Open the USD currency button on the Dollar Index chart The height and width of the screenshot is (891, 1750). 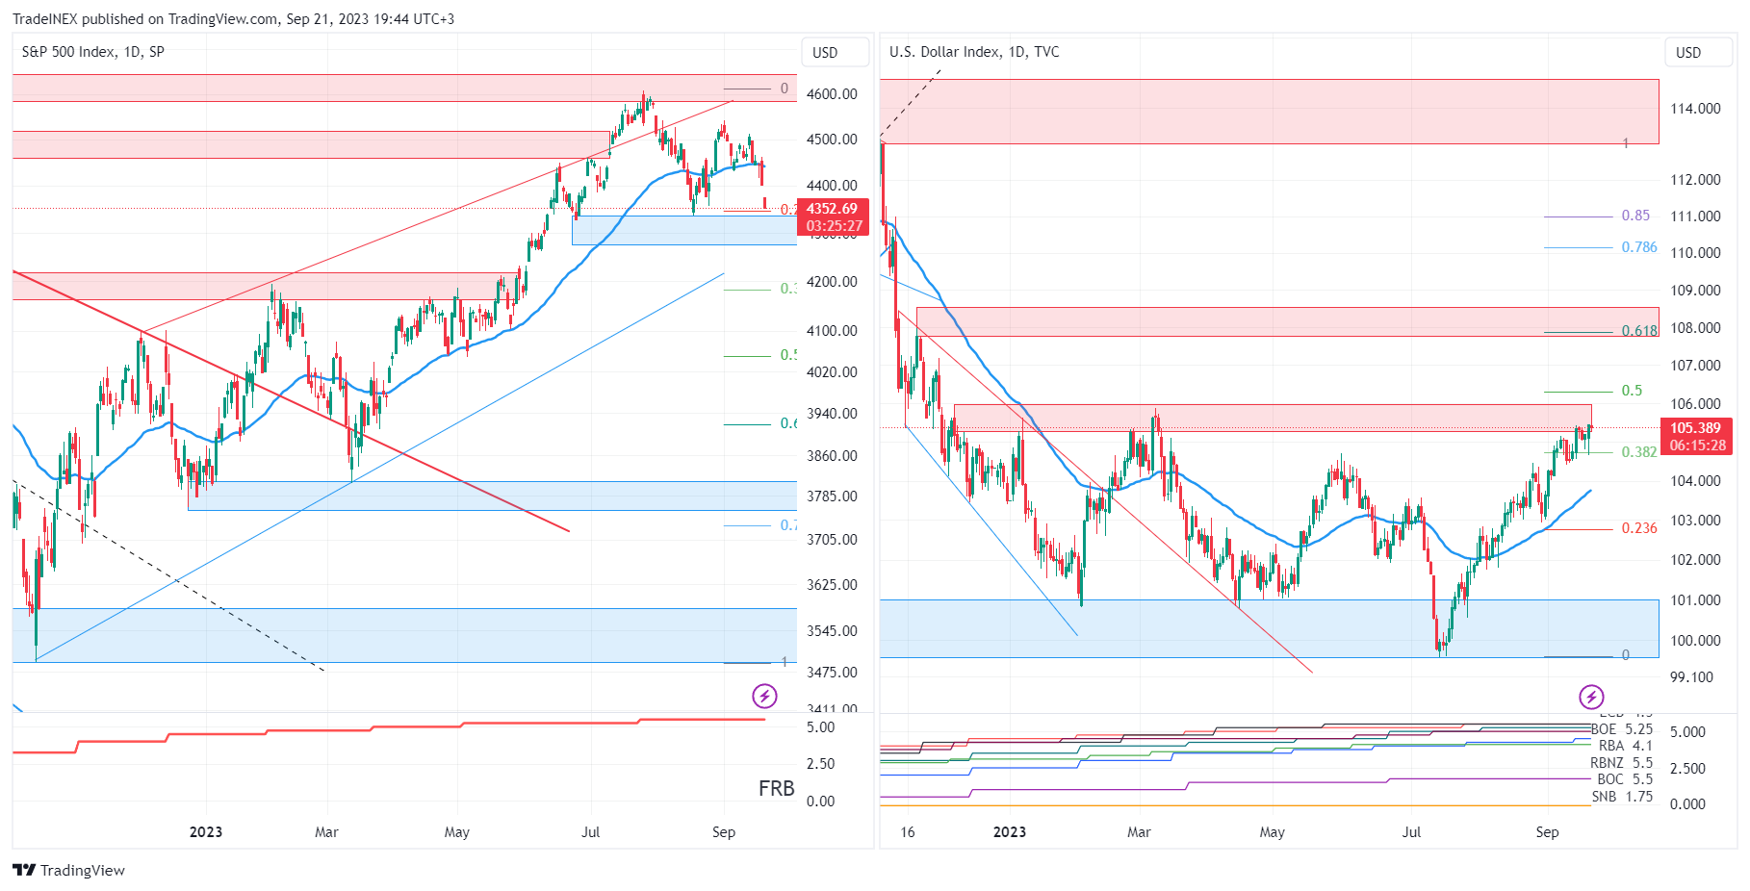(x=1700, y=52)
